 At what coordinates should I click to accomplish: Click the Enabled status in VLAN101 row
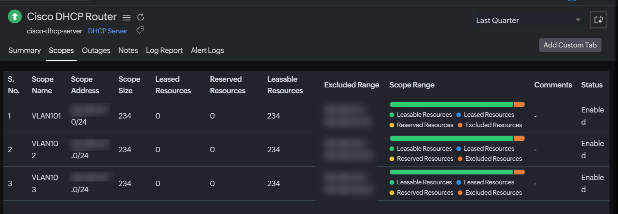[592, 116]
